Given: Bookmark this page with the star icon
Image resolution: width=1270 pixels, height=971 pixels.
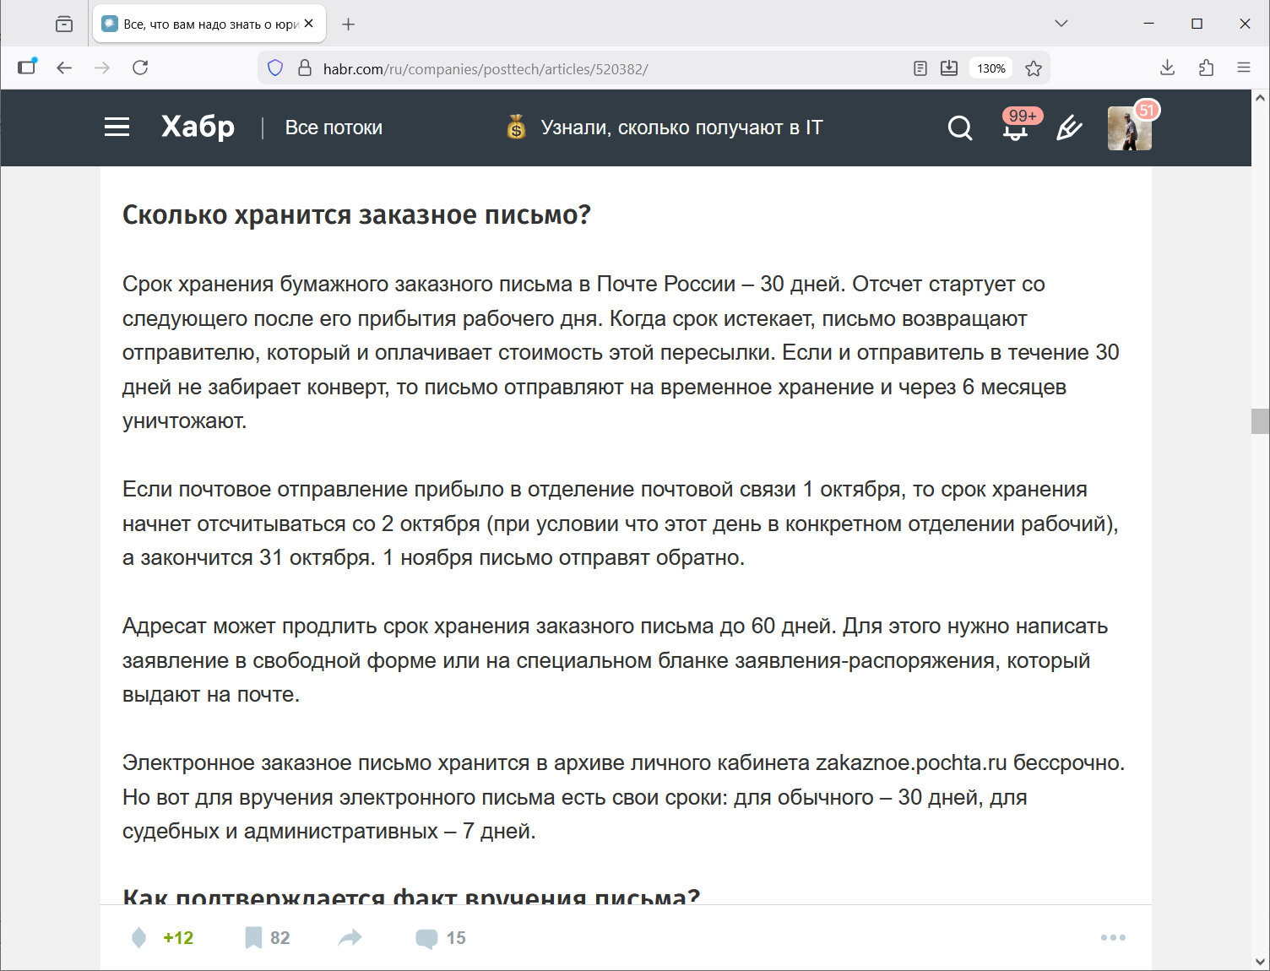Looking at the screenshot, I should tap(1033, 68).
